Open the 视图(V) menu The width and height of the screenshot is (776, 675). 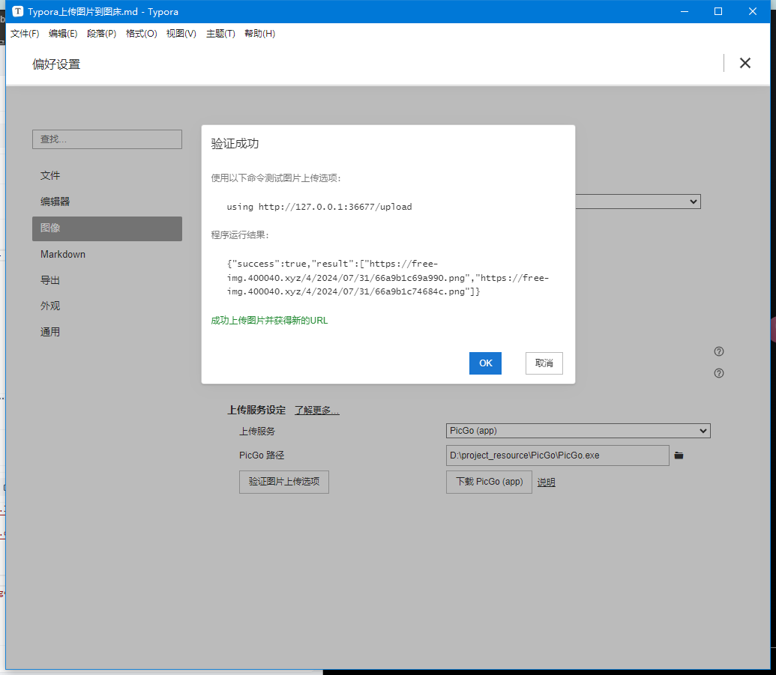coord(181,34)
